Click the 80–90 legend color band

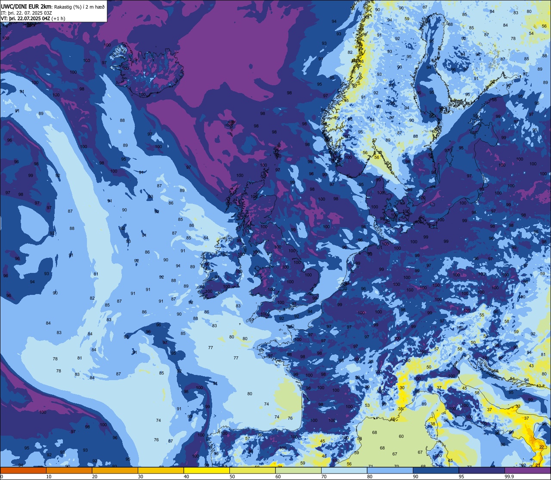click(x=390, y=471)
